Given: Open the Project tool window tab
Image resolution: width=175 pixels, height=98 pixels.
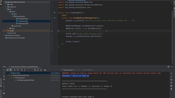Looking at the screenshot, I should tap(1, 2).
